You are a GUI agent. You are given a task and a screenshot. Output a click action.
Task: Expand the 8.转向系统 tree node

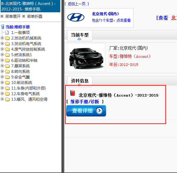pyautogui.click(x=2, y=71)
